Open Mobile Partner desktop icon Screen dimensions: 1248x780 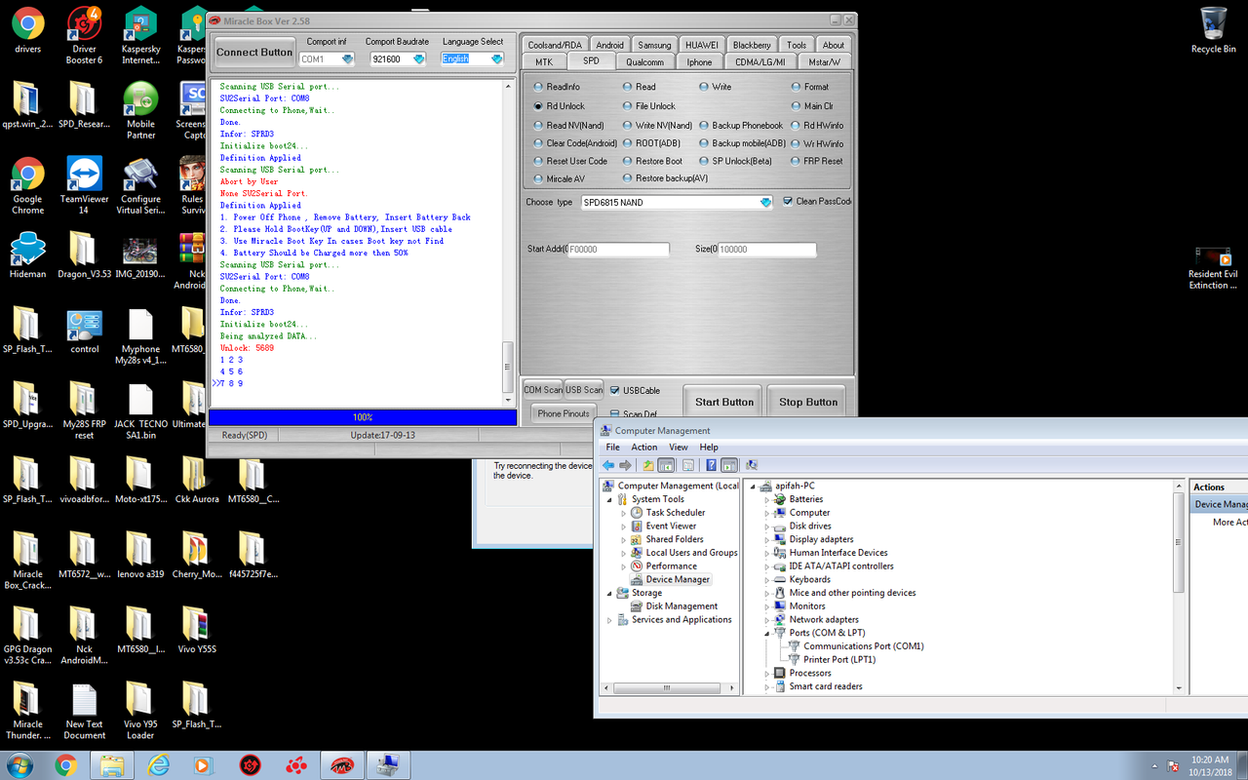(140, 110)
